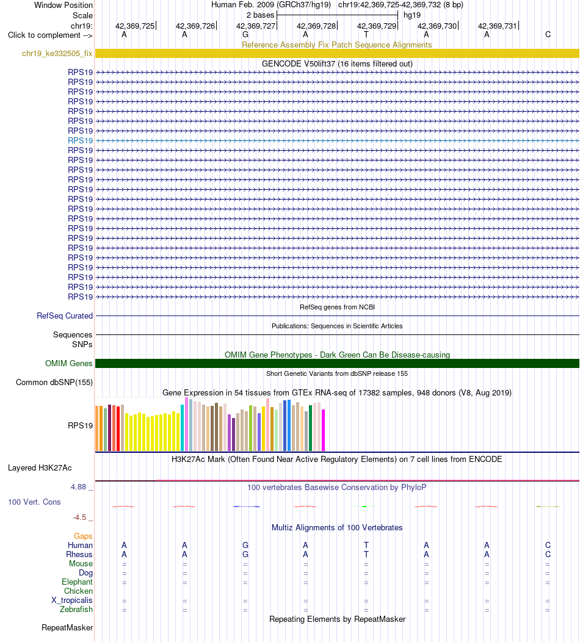Select the Rhesus species label

[x=79, y=554]
